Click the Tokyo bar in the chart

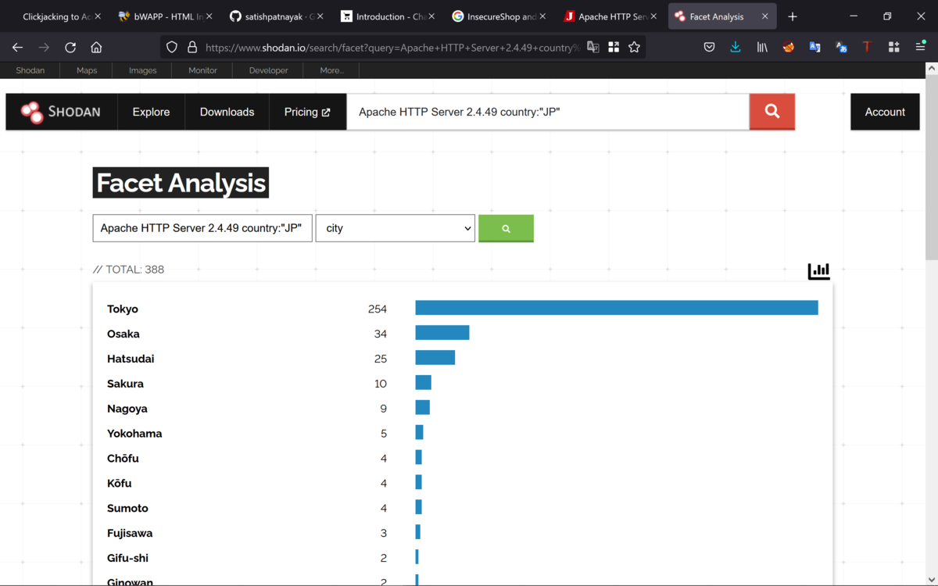[617, 308]
